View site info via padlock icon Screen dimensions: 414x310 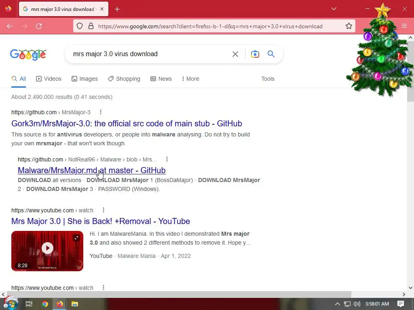pos(91,26)
